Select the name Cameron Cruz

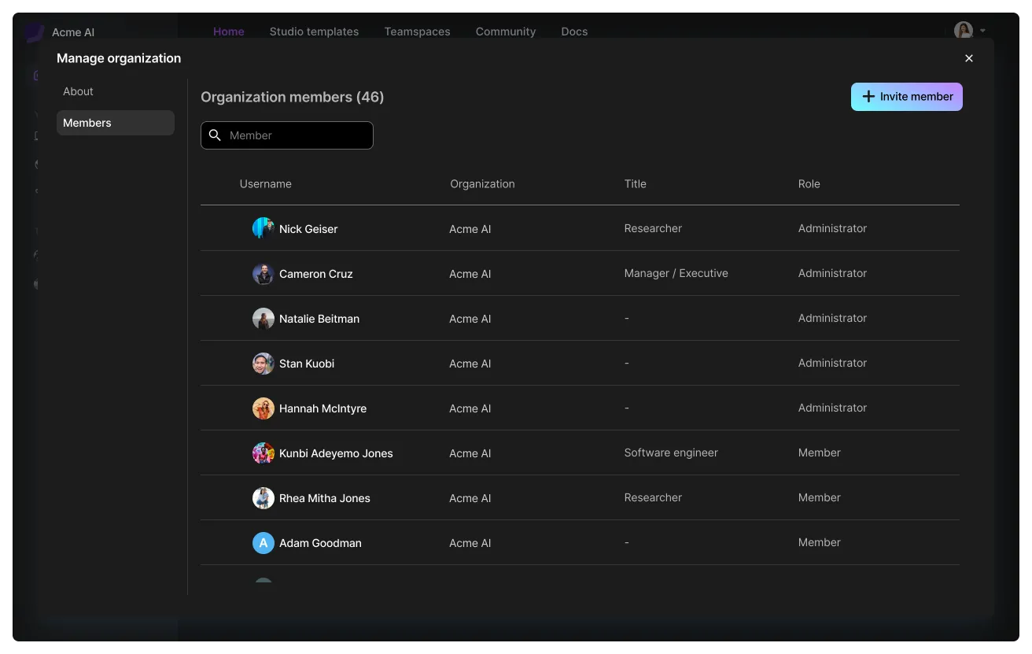(x=316, y=274)
